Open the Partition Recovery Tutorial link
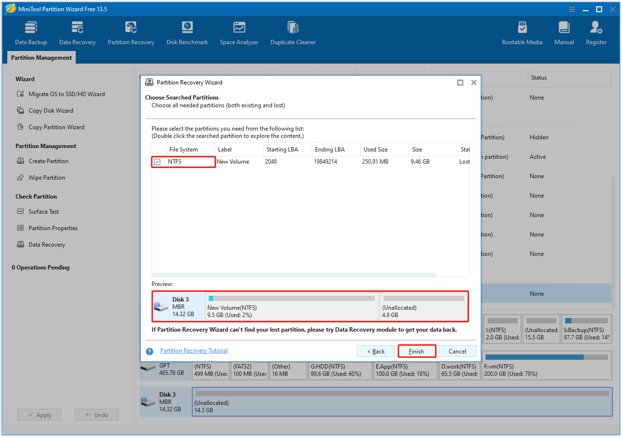622x437 pixels. (x=194, y=350)
